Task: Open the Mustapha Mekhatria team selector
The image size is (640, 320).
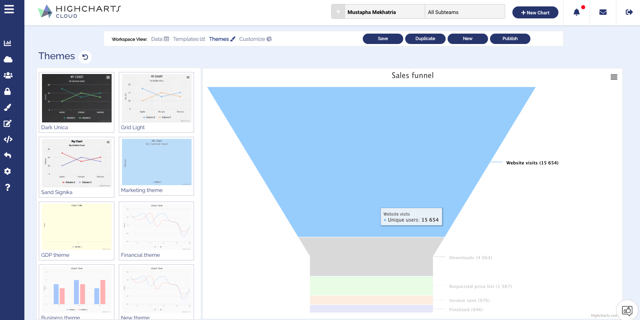Action: [384, 12]
